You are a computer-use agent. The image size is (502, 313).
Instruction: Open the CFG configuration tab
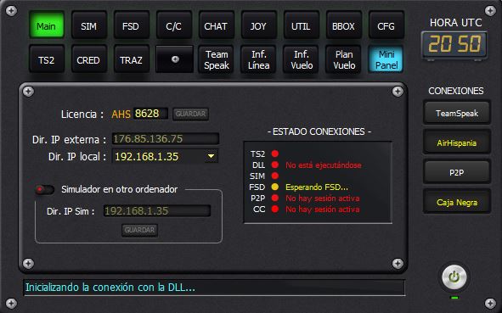[x=386, y=26]
